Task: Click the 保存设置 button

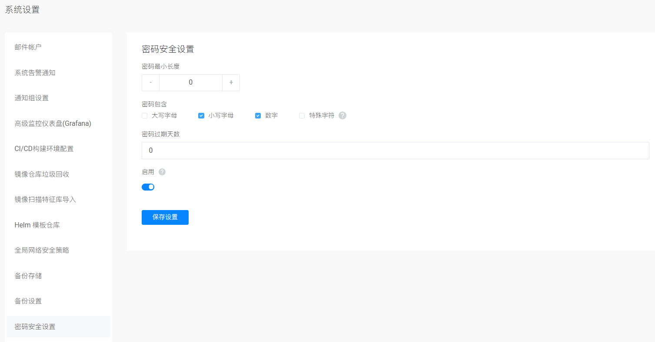Action: click(165, 217)
